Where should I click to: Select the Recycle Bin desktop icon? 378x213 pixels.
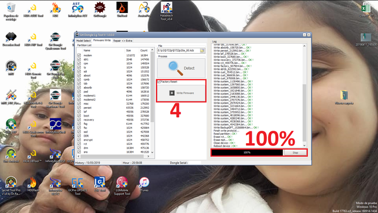[x=11, y=11]
